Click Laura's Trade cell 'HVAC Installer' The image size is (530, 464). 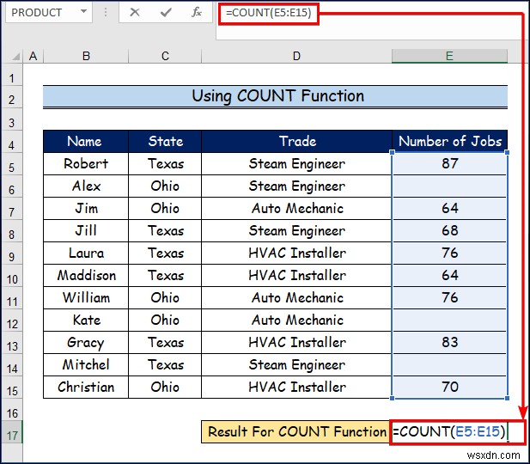coord(296,253)
